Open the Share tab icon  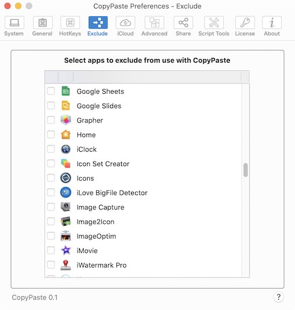pyautogui.click(x=183, y=23)
